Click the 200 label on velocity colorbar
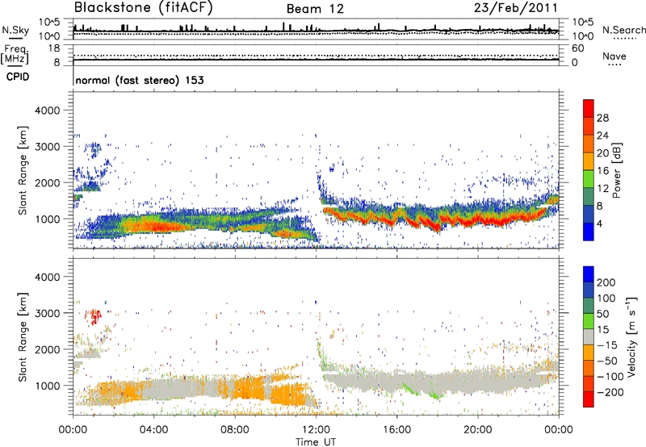Screen dimensions: 646x447 (606, 282)
